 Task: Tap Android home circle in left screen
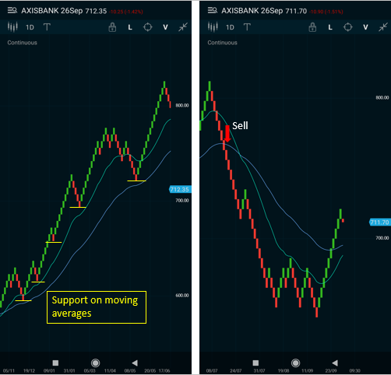[96, 363]
